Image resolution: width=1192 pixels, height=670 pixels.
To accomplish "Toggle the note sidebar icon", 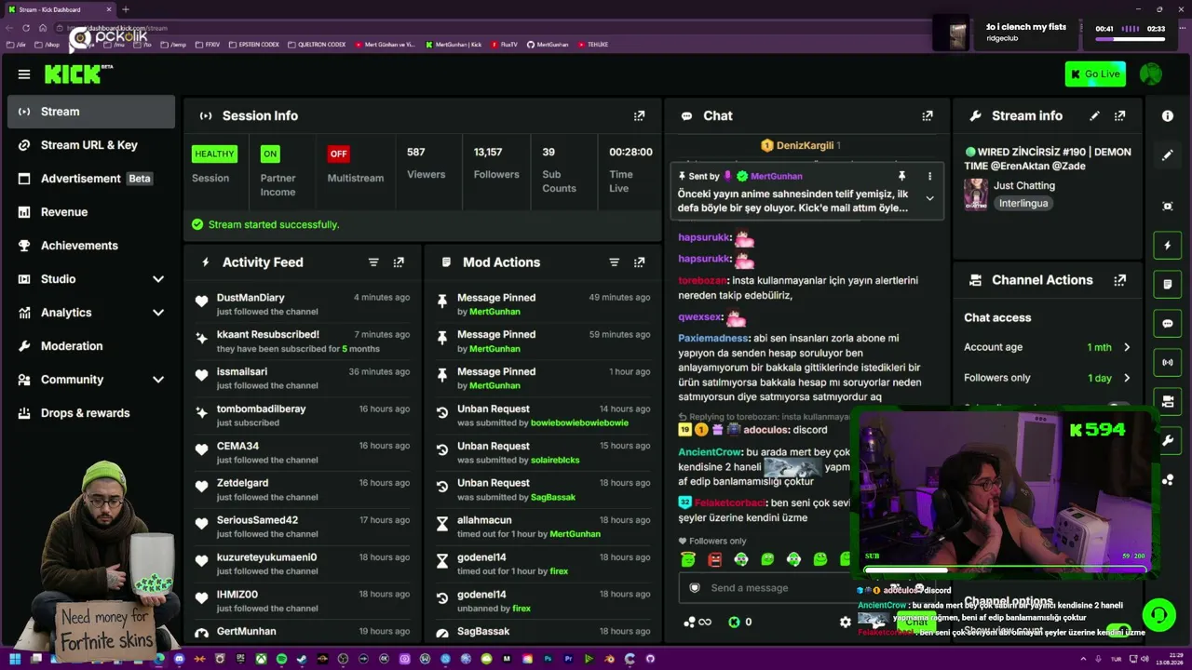I will click(1168, 284).
